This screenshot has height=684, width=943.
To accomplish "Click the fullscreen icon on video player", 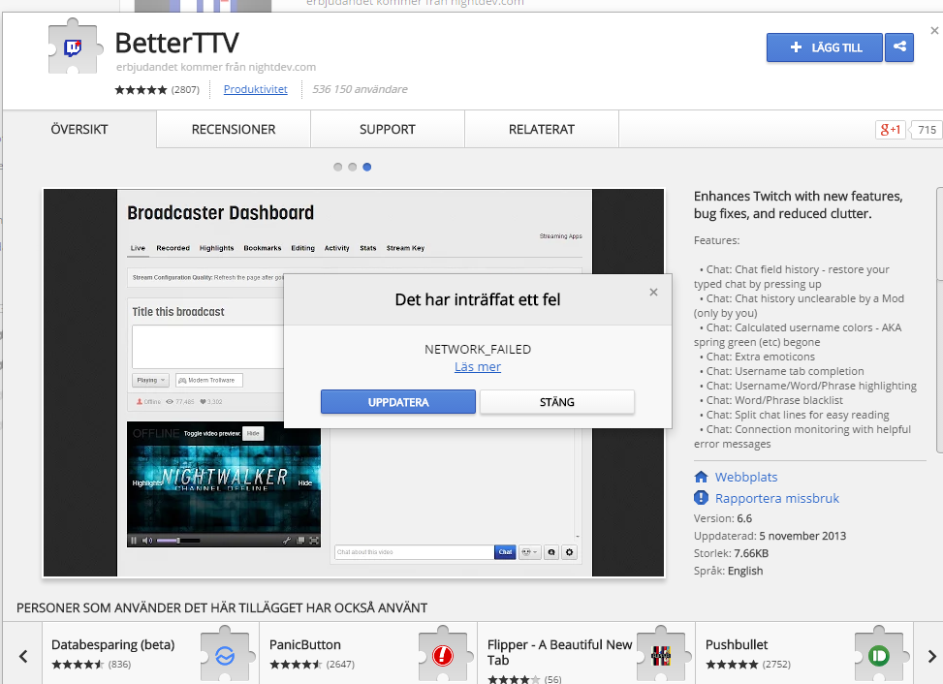I will pos(314,541).
